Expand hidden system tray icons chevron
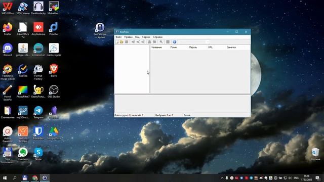Viewport: 324px width, 182px height. tap(222, 178)
